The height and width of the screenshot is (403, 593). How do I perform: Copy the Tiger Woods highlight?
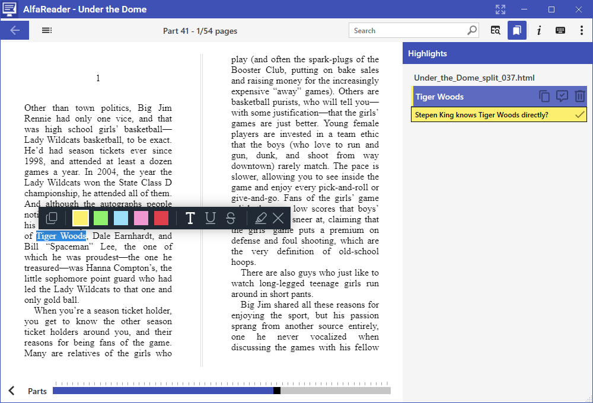(544, 96)
